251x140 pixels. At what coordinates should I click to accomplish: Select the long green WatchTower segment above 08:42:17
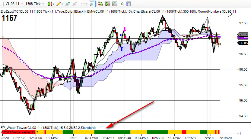point(112,132)
